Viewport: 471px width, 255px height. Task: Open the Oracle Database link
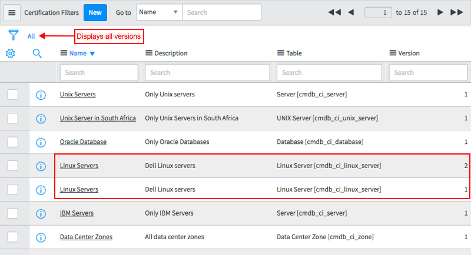(83, 142)
